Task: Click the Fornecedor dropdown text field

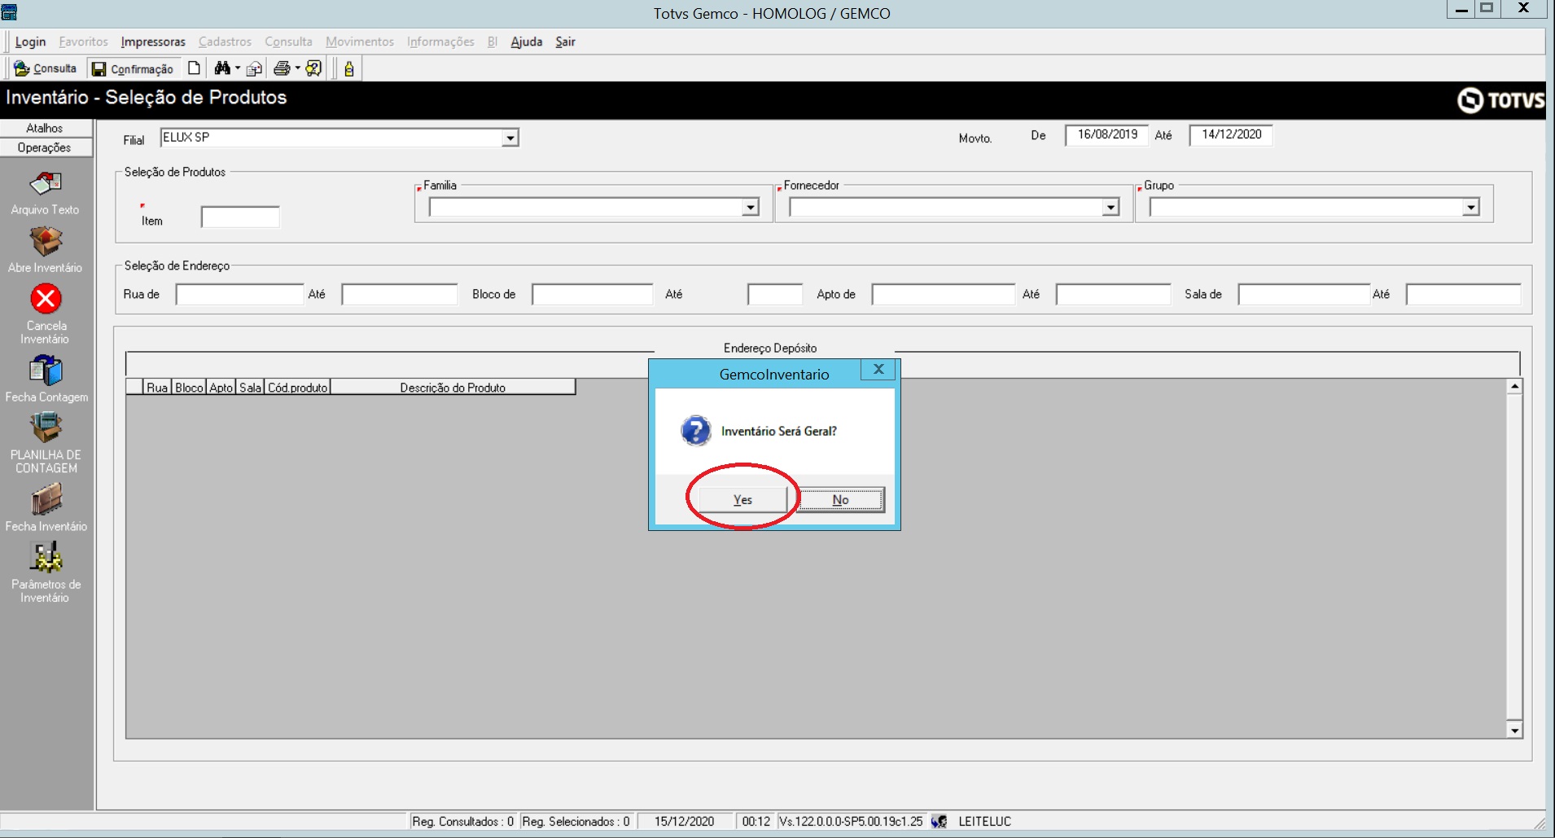Action: [945, 208]
